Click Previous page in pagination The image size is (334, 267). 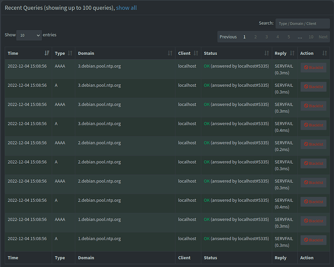(x=228, y=37)
